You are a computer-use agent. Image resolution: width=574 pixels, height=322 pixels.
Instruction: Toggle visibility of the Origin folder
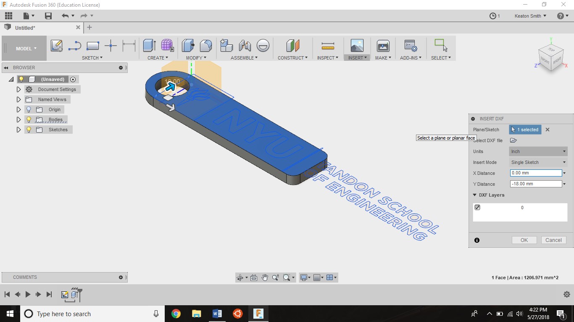(29, 109)
